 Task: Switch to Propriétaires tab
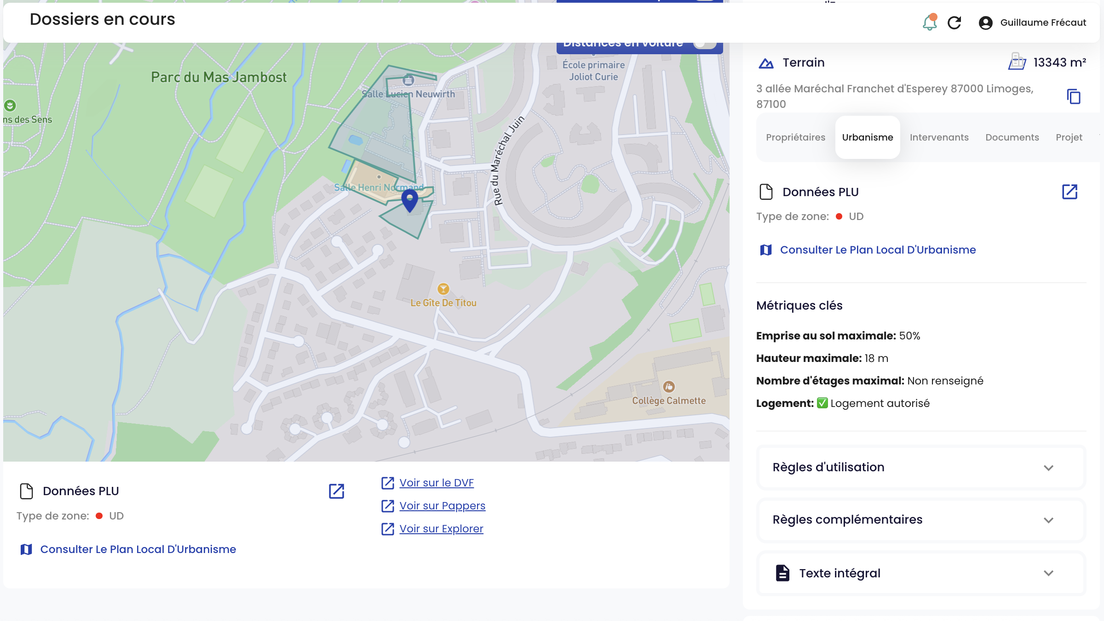[795, 137]
